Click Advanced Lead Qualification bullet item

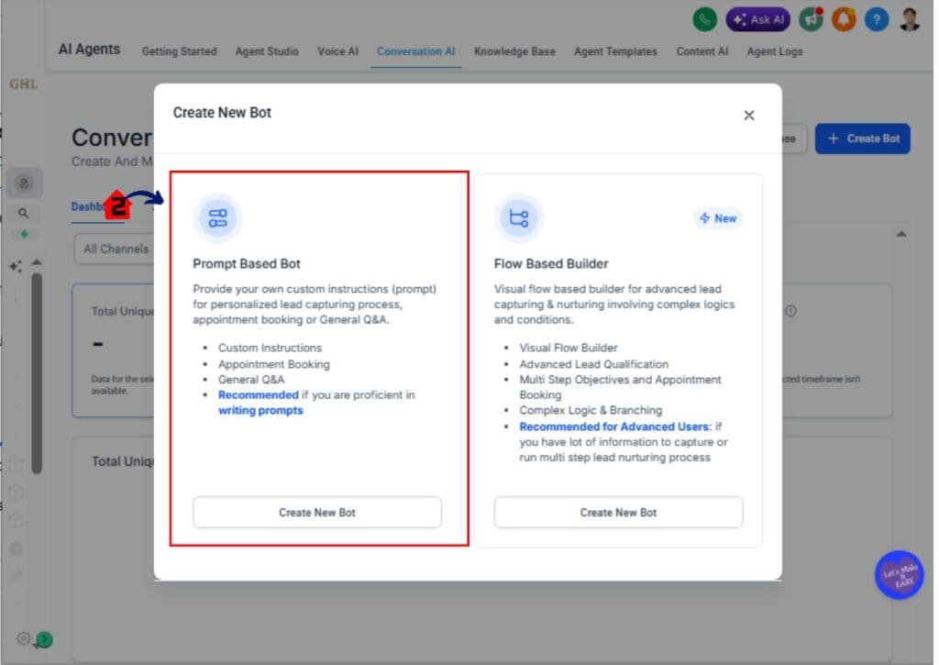[x=593, y=363]
